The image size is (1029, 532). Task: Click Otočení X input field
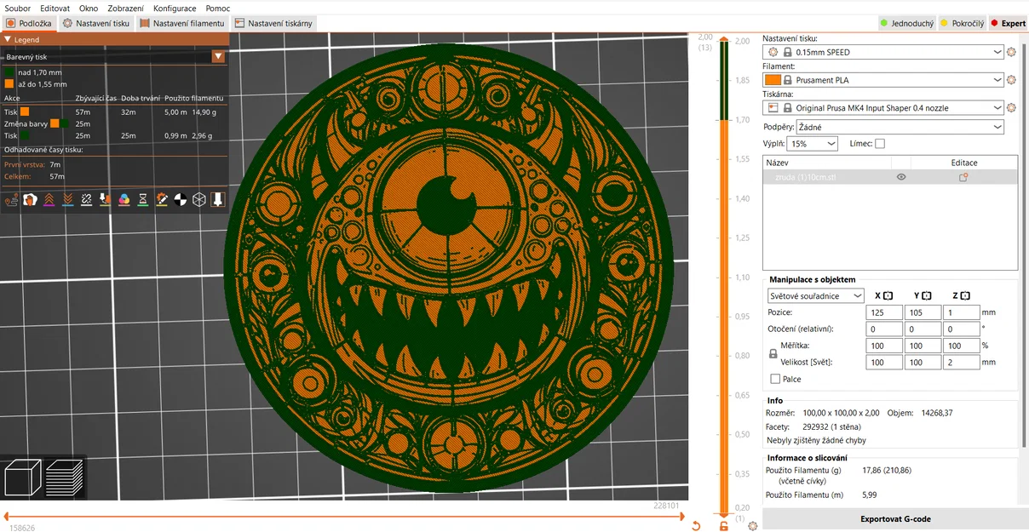pyautogui.click(x=884, y=329)
